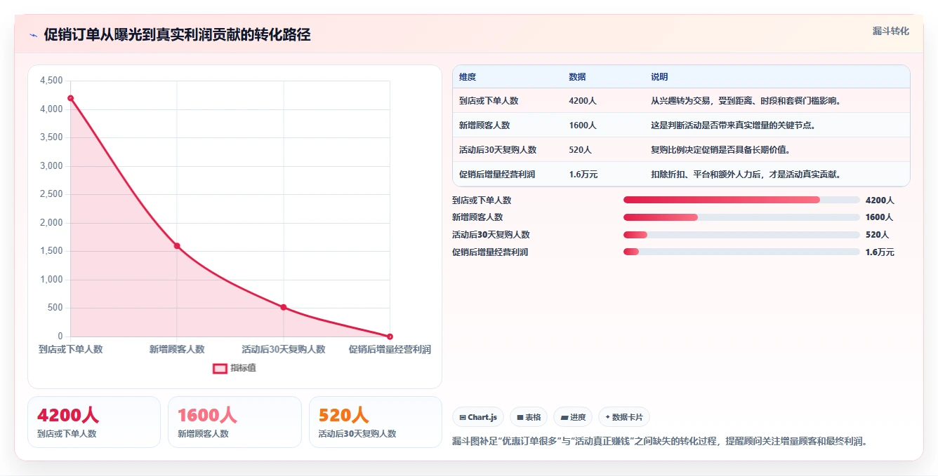The image size is (938, 476).
Task: Select the 数据卡片 tag chip
Action: (623, 417)
